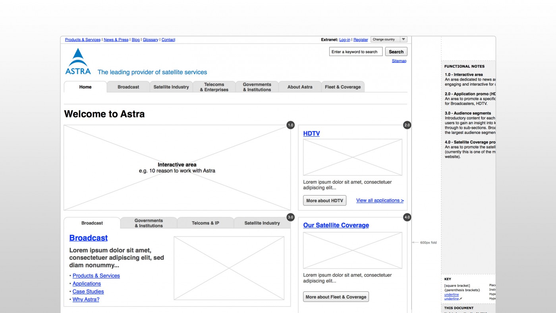
Task: Open the Glossary link
Action: click(151, 40)
